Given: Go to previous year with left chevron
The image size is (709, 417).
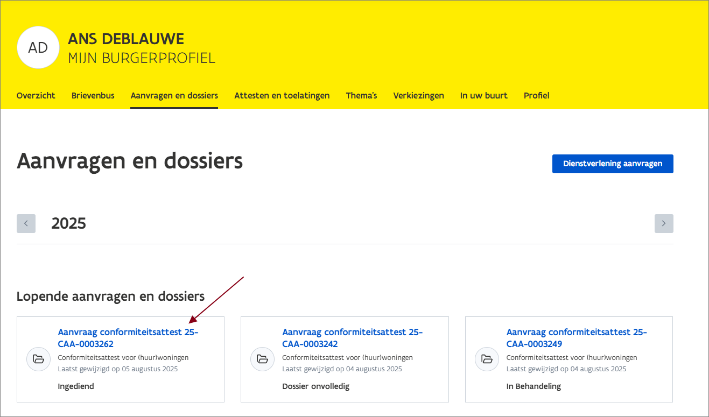Looking at the screenshot, I should [26, 223].
